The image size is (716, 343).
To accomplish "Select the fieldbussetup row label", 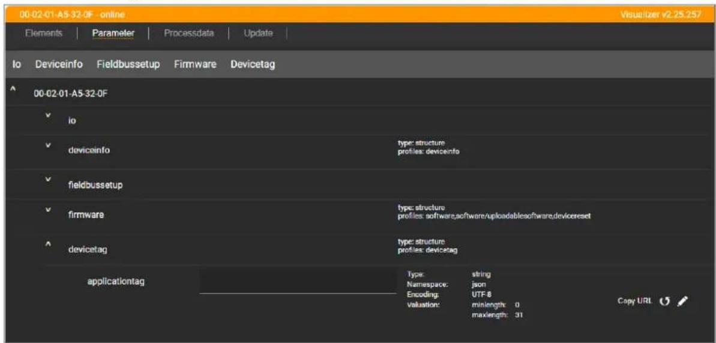I will (x=94, y=186).
